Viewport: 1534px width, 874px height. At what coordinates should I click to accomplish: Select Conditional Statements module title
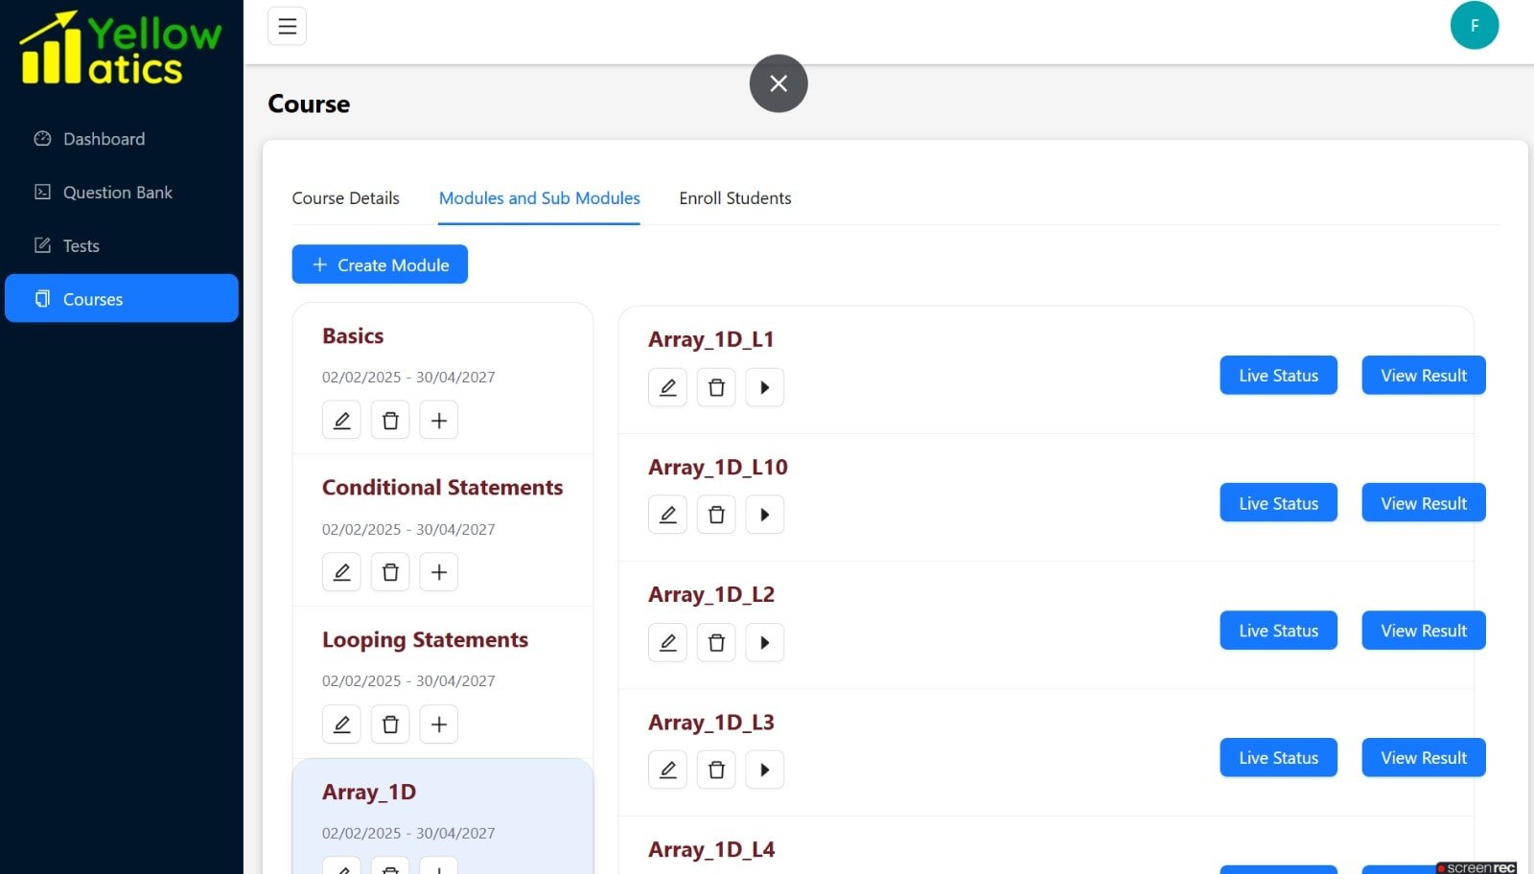coord(442,488)
